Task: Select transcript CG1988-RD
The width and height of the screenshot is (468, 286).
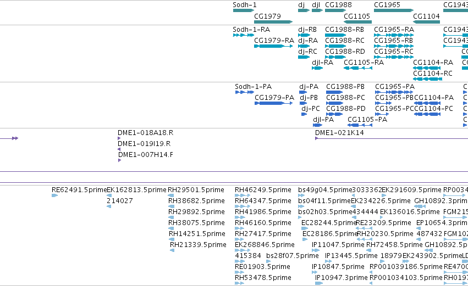Action: pos(335,57)
